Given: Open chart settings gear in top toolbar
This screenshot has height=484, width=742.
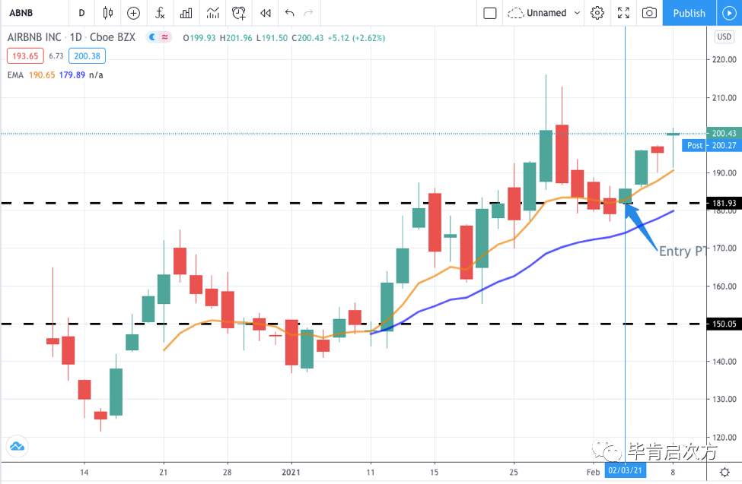Looking at the screenshot, I should point(597,13).
